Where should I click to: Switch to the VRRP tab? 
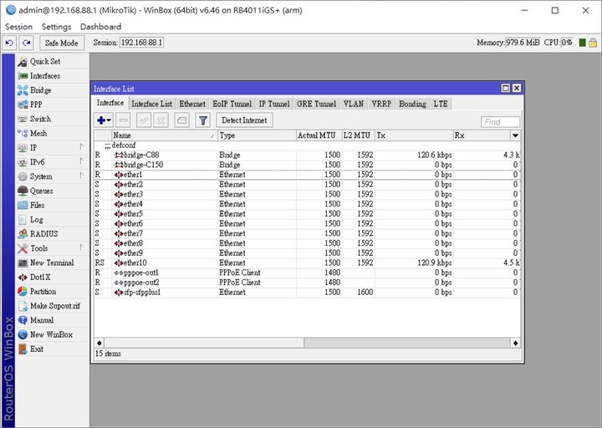[x=381, y=104]
